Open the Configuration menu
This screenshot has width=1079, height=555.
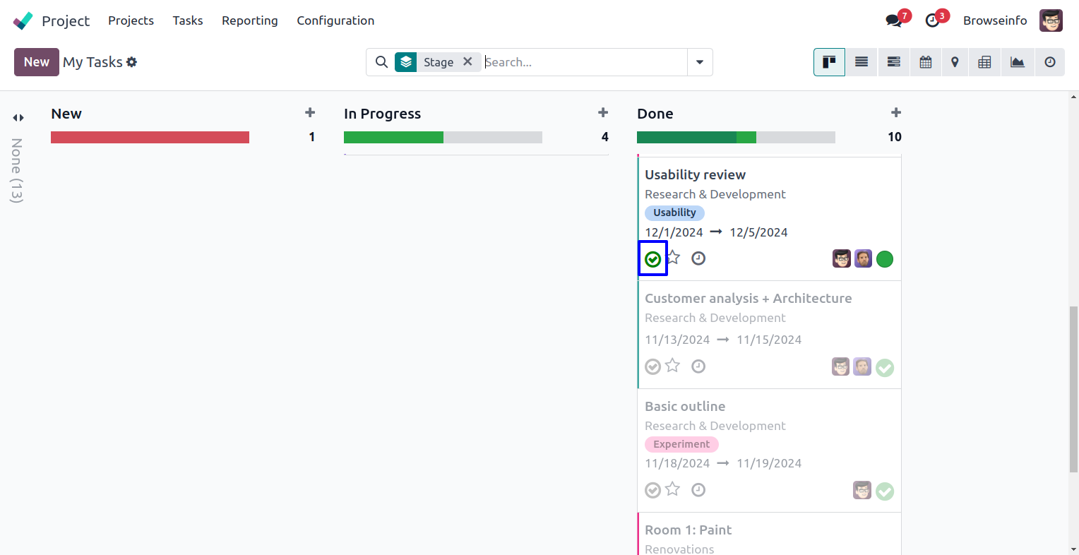pos(335,20)
